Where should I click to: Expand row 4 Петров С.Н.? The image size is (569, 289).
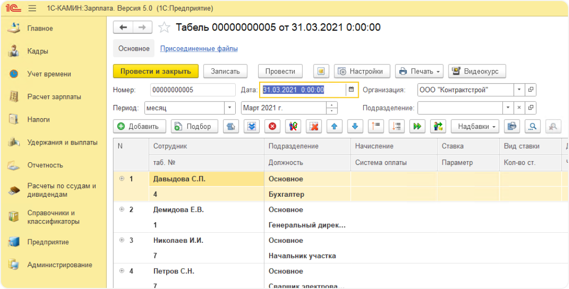(x=121, y=271)
